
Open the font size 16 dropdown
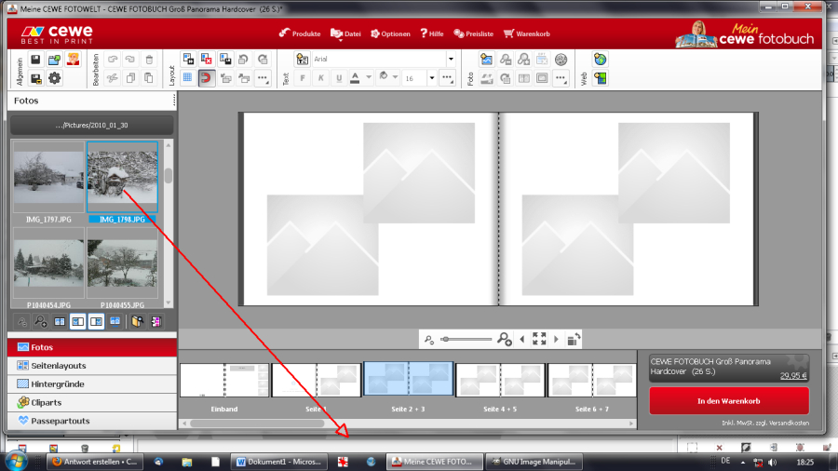point(432,78)
